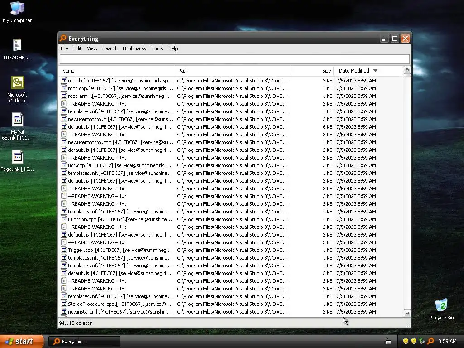Image resolution: width=464 pixels, height=348 pixels.
Task: Click the file icon of root.asmx row
Action: [x=63, y=96]
